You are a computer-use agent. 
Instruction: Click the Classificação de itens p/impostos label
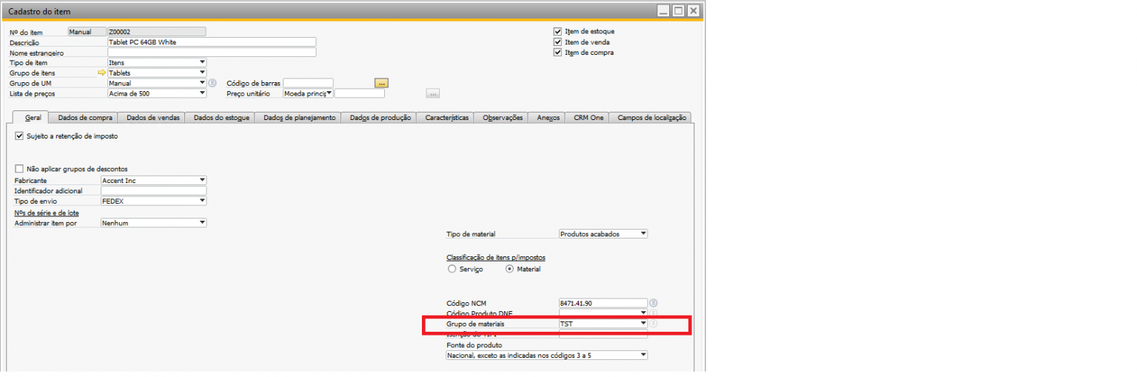[x=496, y=257]
